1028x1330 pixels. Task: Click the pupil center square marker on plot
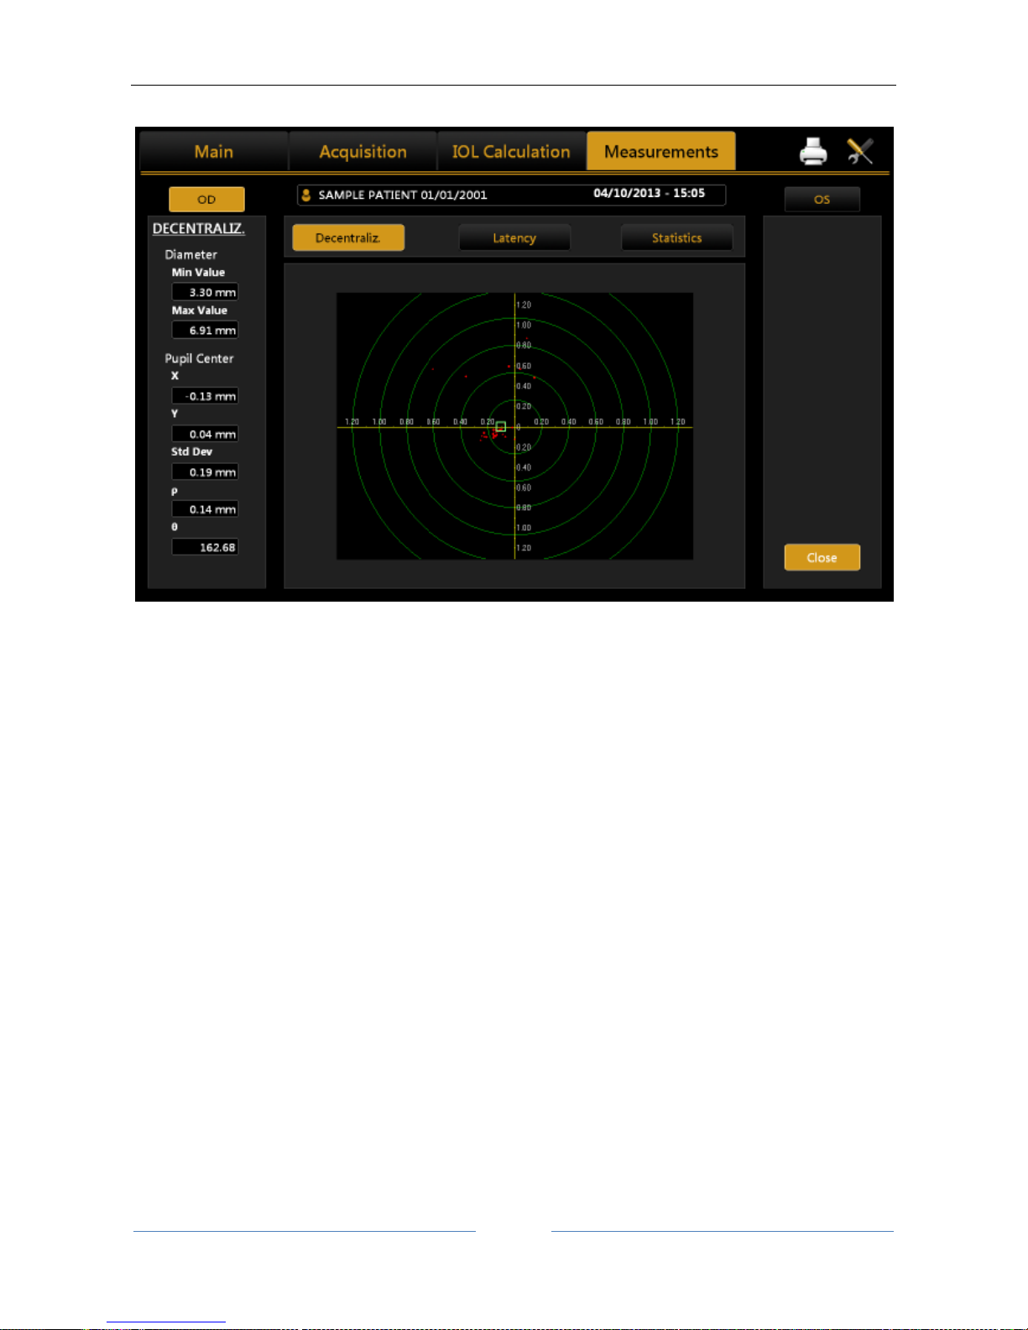[501, 426]
